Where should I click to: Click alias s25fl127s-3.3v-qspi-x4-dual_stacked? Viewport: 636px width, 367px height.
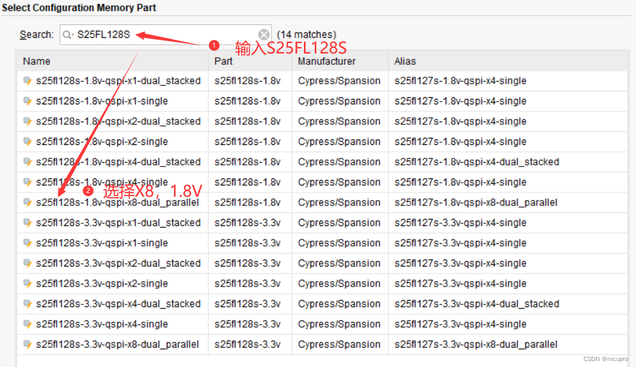(x=476, y=304)
